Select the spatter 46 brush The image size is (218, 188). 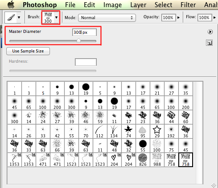click(x=86, y=117)
